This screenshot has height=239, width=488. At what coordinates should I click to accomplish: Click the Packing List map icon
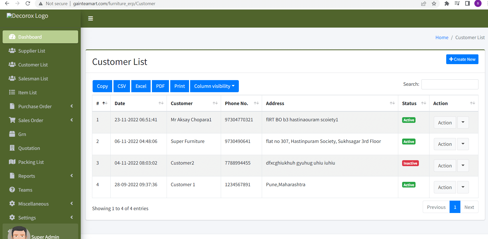[12, 162]
